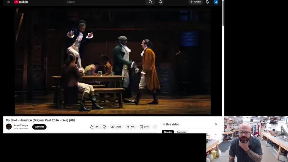The width and height of the screenshot is (288, 162).
Task: Select the Timeline tab
Action: coord(168,132)
